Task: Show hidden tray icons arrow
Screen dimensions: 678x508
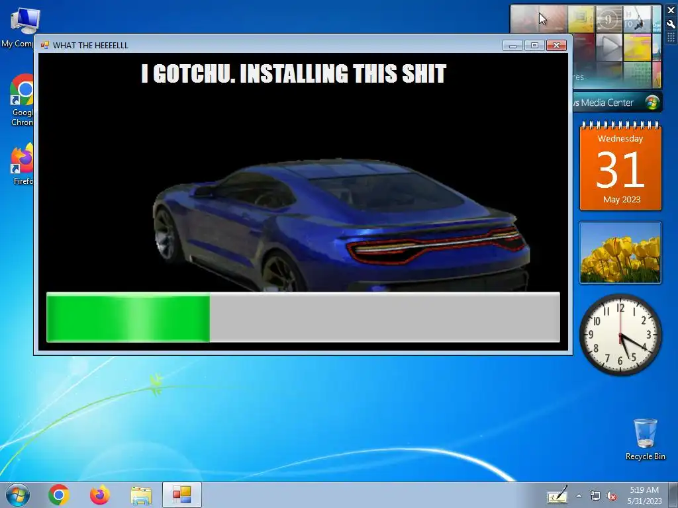Action: (x=579, y=495)
